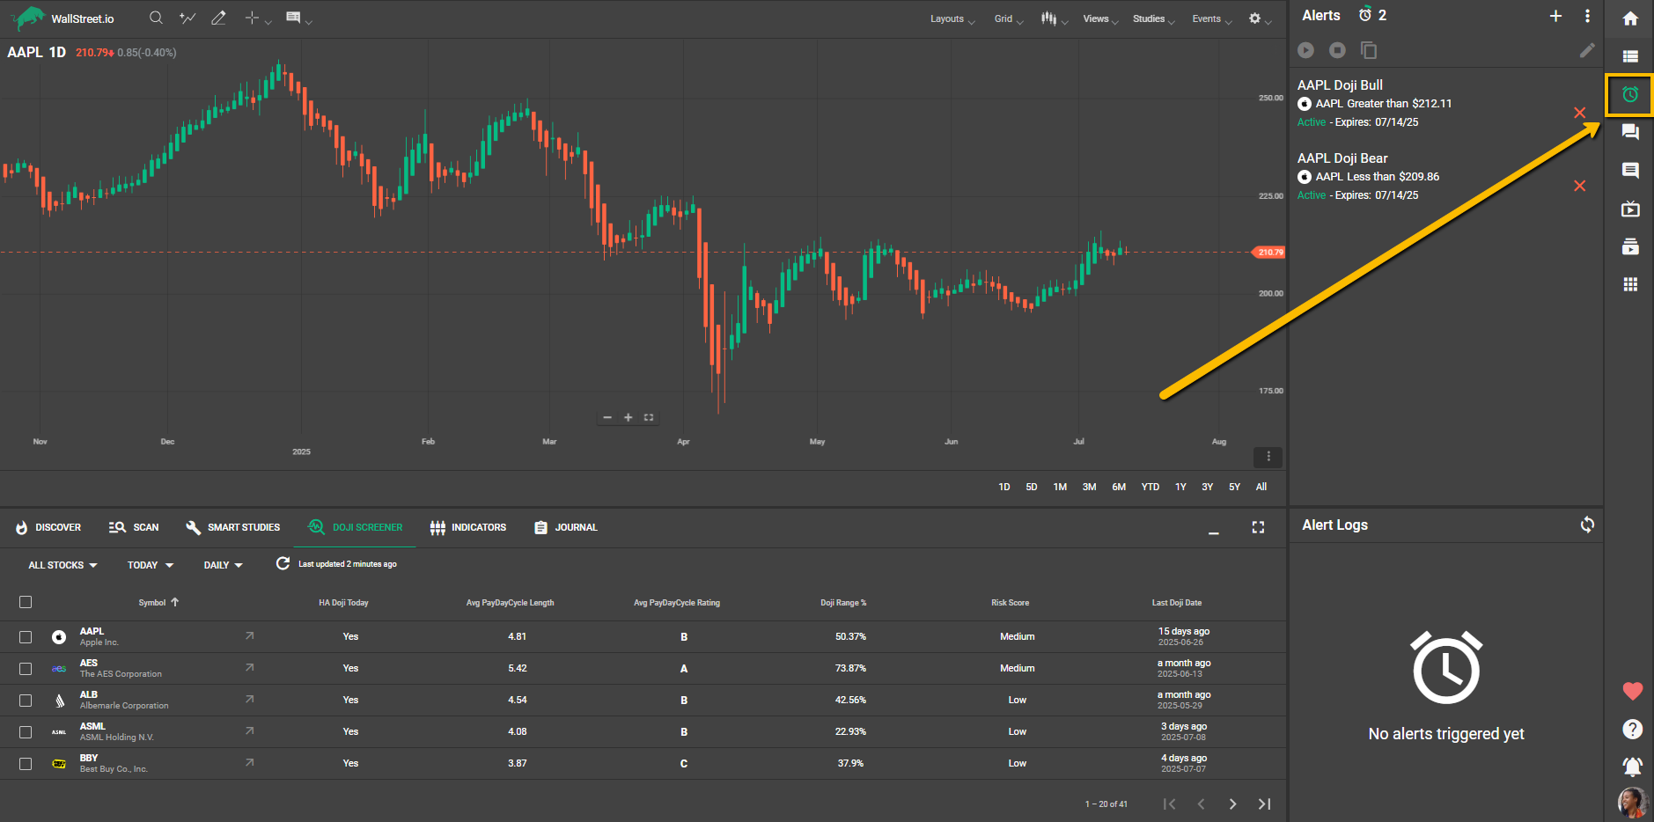Open the chart annotation note tool

(298, 18)
